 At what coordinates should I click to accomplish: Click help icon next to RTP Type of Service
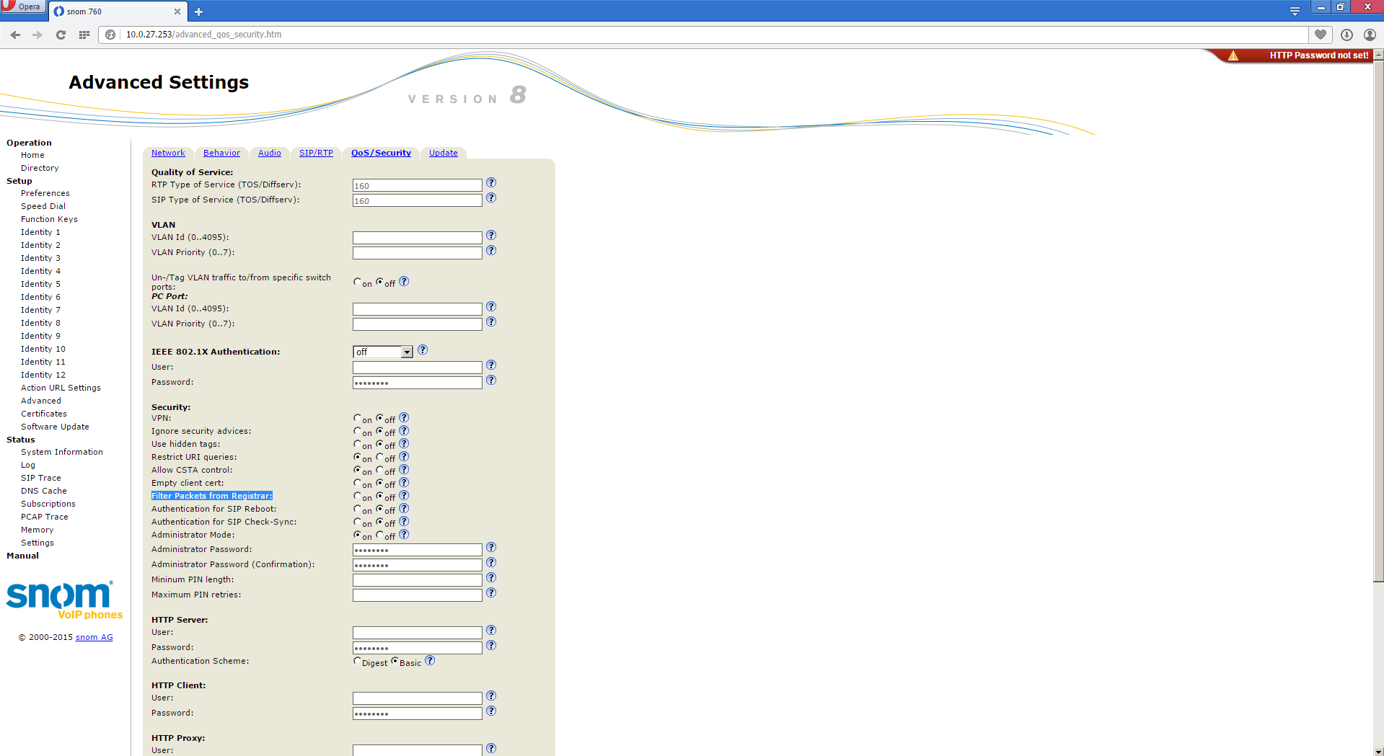(491, 183)
